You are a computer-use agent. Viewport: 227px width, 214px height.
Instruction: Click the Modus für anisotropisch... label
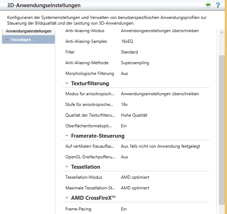coord(90,94)
